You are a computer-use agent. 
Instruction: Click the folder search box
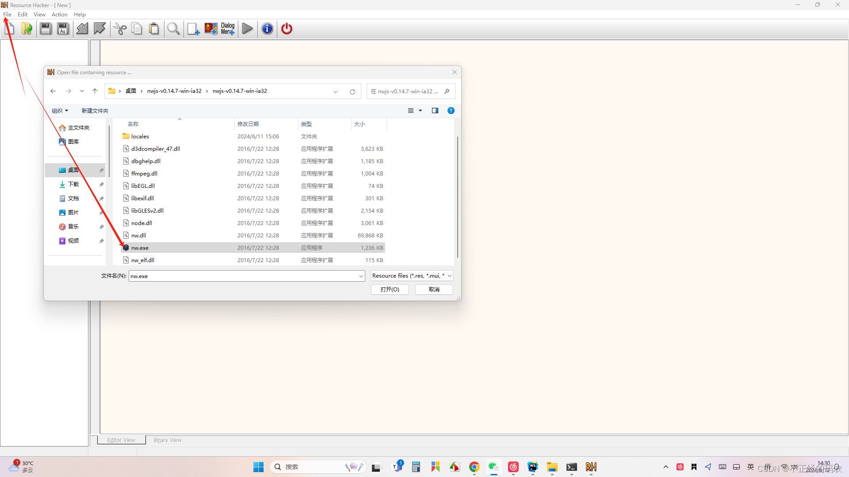(411, 92)
